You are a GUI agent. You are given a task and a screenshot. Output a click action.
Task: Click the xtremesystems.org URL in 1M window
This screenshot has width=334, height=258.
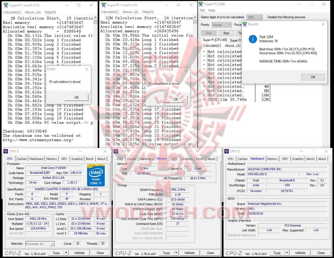pyautogui.click(x=38, y=140)
